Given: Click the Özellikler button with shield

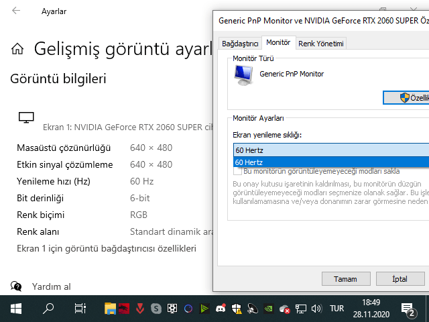Looking at the screenshot, I should pyautogui.click(x=406, y=98).
